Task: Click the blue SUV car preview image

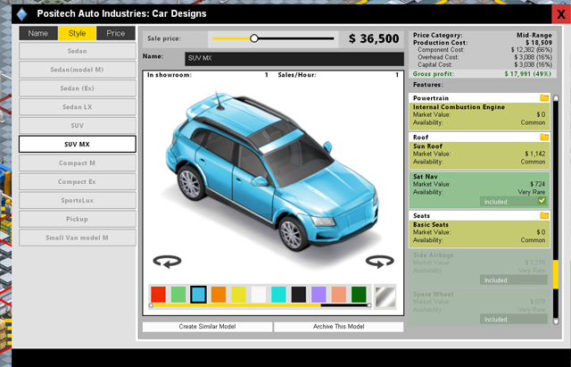Action: click(x=271, y=171)
